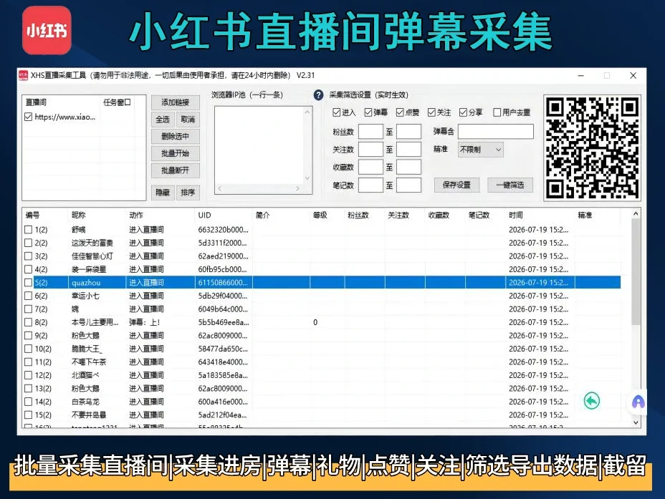Click the 一键筛选 button

510,185
